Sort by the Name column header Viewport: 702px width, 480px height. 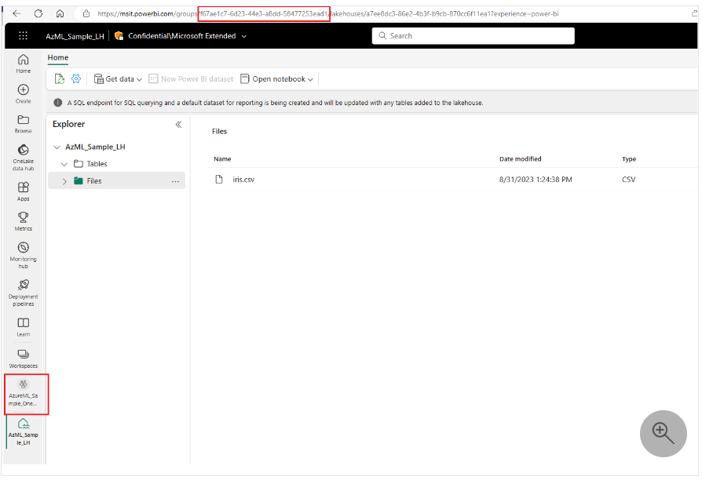(222, 159)
